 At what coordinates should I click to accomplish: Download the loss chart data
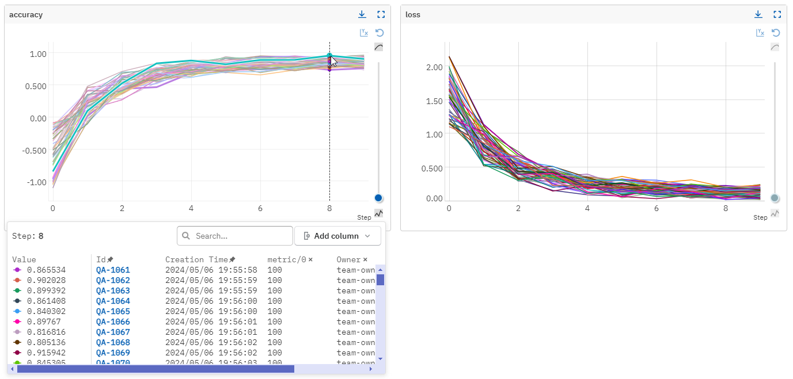758,14
